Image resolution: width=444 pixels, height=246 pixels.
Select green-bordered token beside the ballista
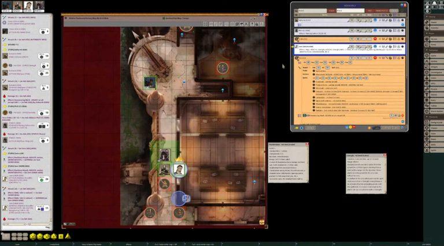(x=150, y=82)
